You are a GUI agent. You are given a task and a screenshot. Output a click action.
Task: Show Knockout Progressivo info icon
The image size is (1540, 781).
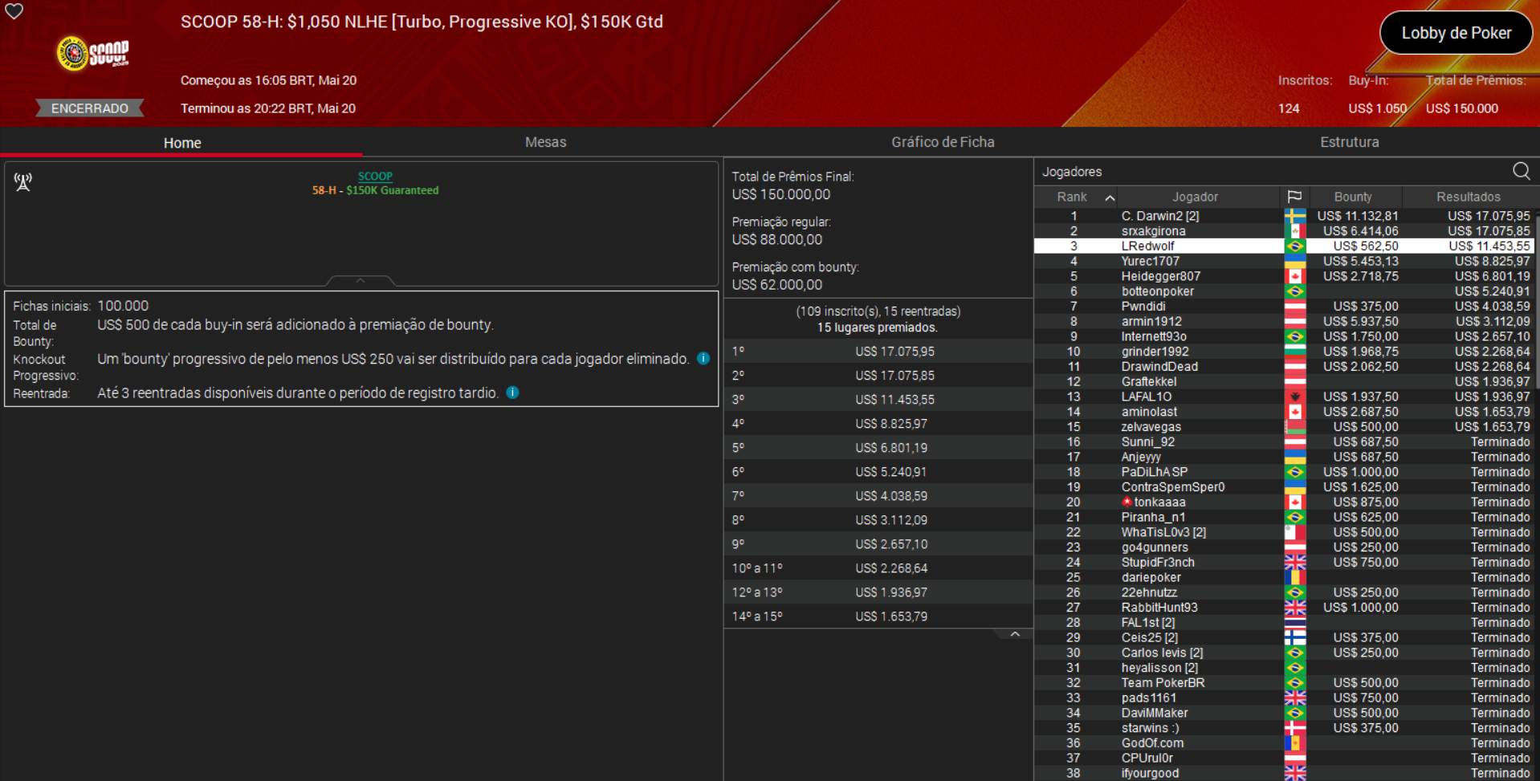[703, 359]
